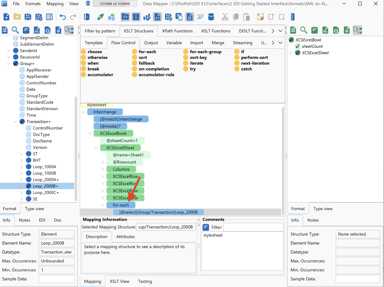
Task: Toggle the target panel tree view button
Action: [357, 30]
